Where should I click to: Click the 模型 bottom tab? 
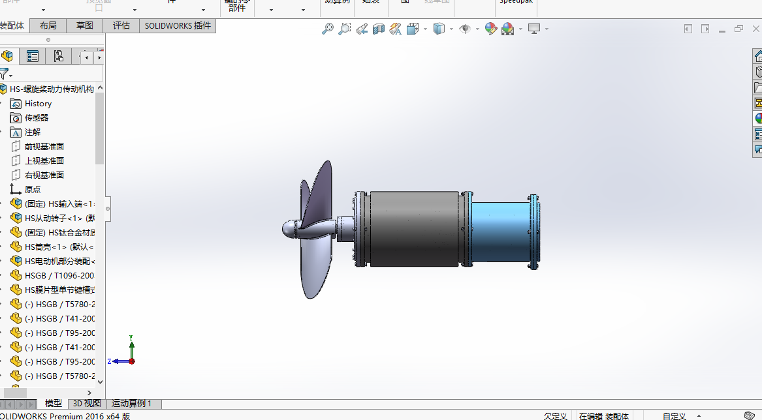[x=54, y=404]
